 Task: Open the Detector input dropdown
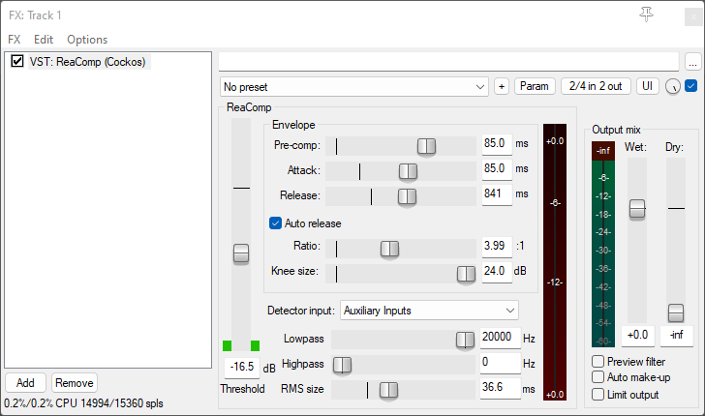(429, 311)
